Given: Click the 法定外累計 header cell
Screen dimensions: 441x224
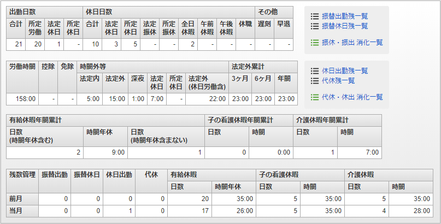Looking at the screenshot, I should [263, 67].
